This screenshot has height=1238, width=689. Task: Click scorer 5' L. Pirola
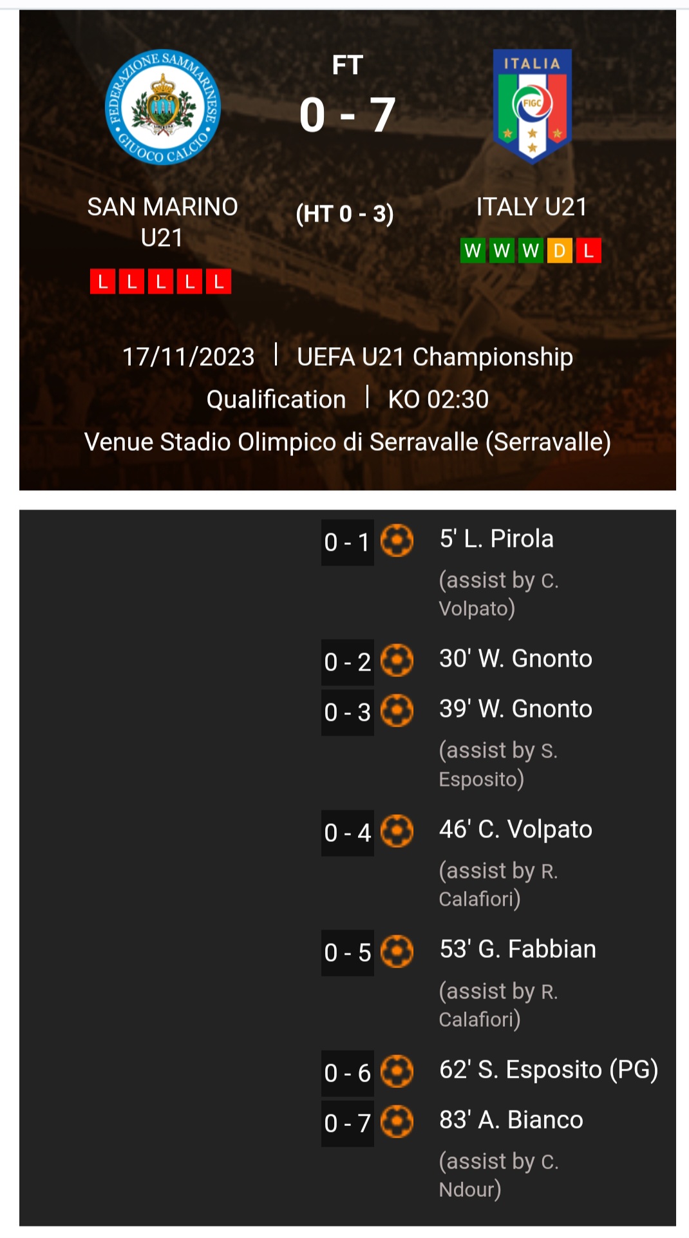496,538
